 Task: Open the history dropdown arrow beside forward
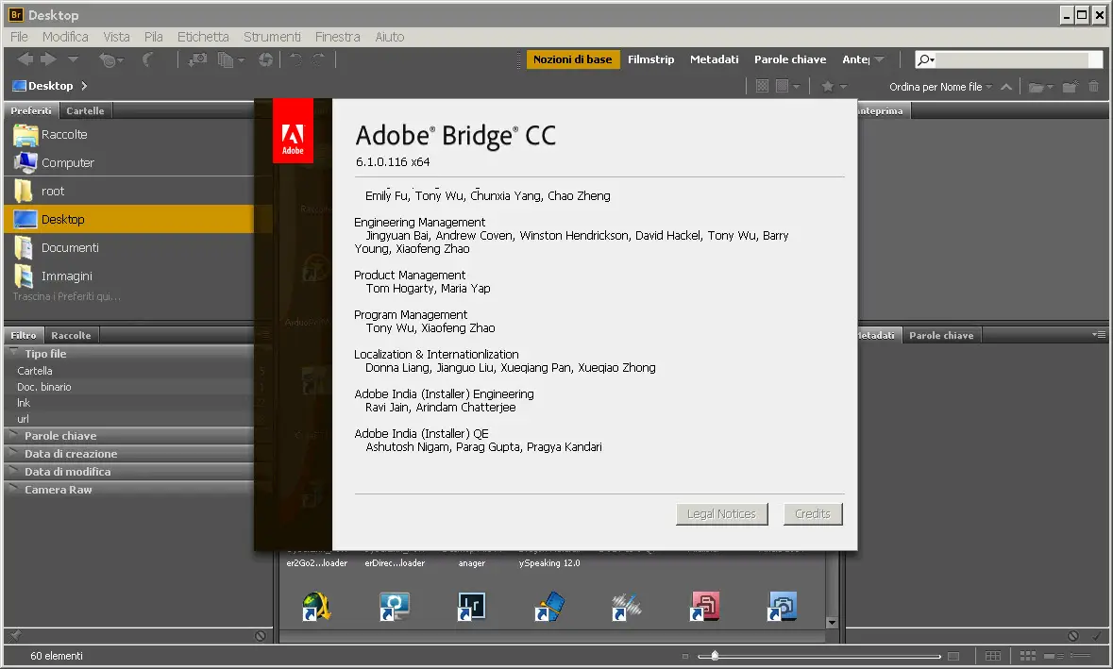pyautogui.click(x=73, y=59)
